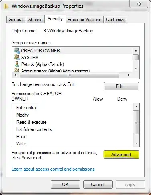This screenshot has height=195, width=151.
Task: Close the Properties window
Action: pyautogui.click(x=139, y=4)
